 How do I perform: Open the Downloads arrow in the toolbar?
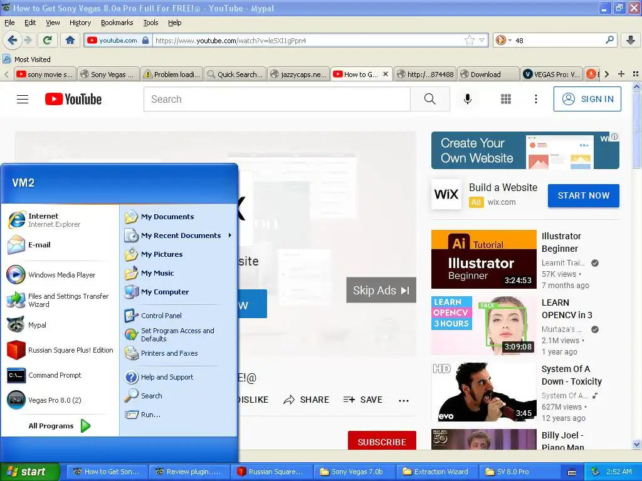[631, 40]
